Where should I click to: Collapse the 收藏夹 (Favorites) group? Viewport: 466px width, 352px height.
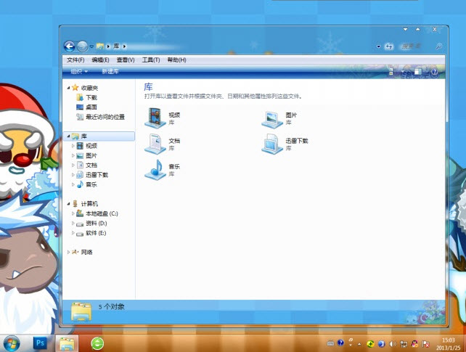click(x=67, y=87)
